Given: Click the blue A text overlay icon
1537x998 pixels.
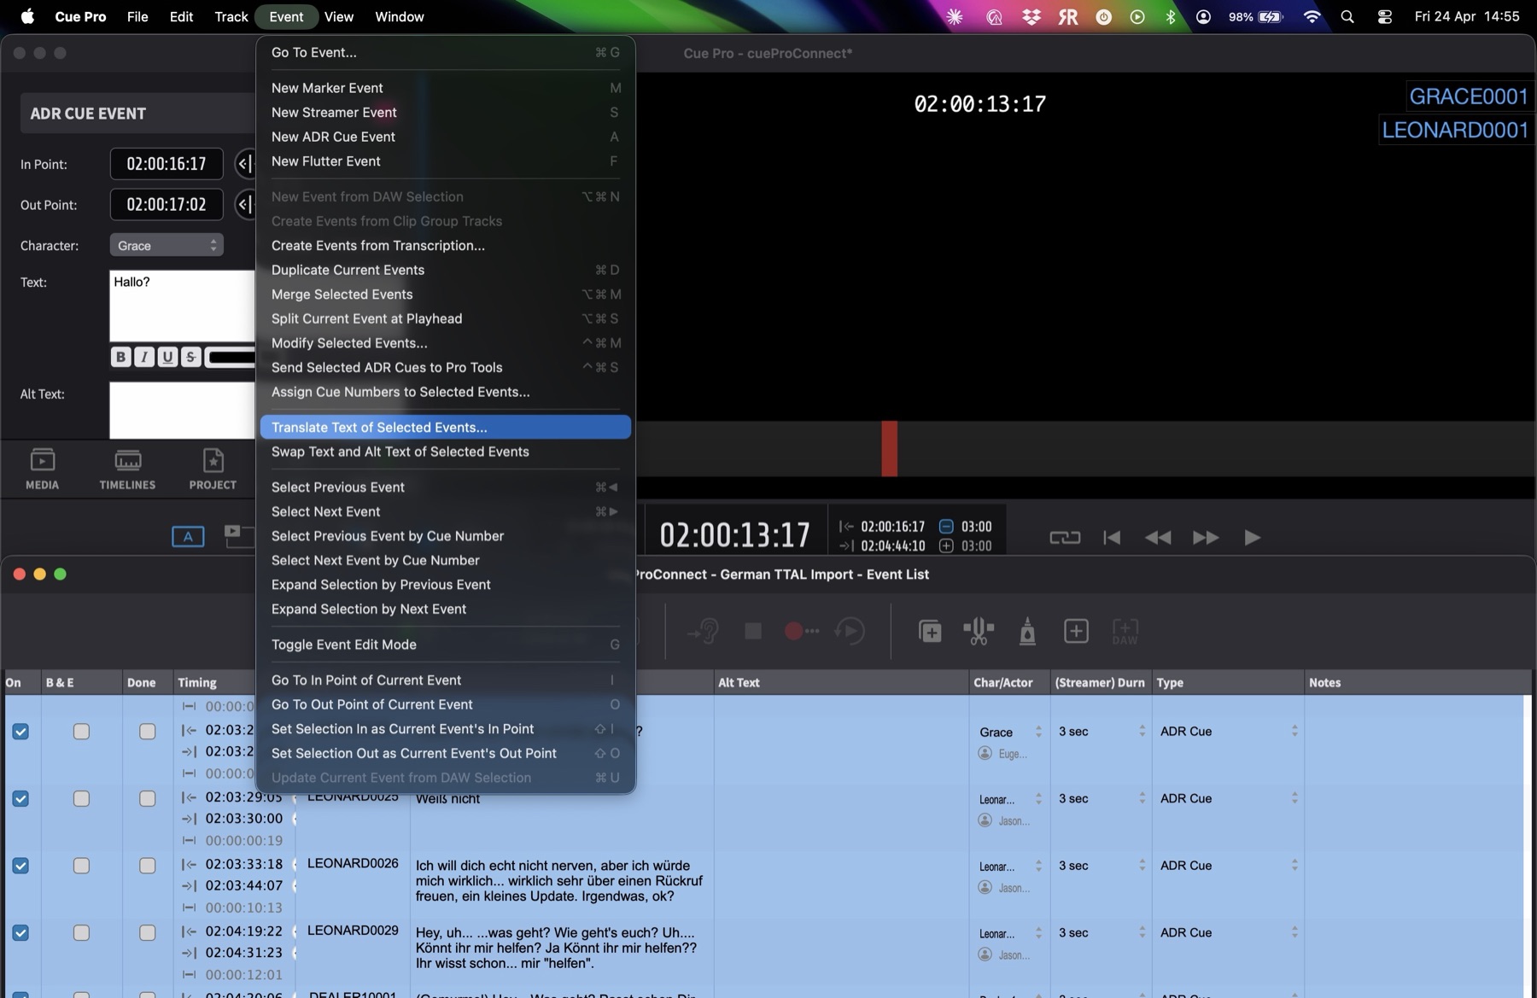Looking at the screenshot, I should coord(188,536).
